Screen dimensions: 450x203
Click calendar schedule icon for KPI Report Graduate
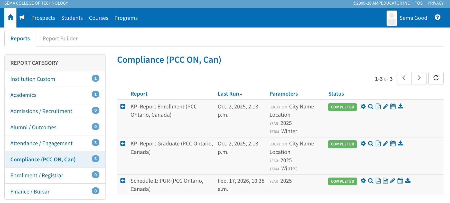(393, 143)
